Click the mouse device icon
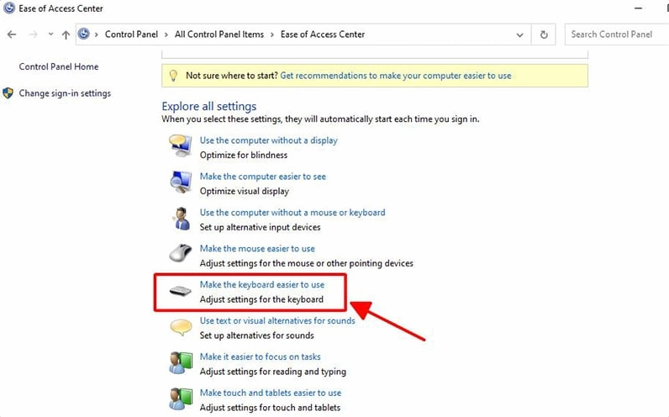 181,253
